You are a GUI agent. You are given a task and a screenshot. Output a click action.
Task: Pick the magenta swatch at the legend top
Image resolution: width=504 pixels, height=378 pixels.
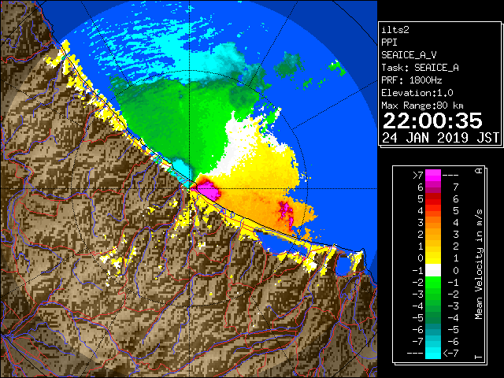pos(433,176)
